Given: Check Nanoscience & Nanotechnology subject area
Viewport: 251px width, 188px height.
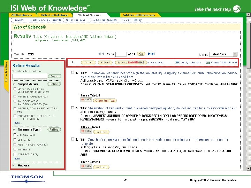Looking at the screenshot, I should pos(15,101).
